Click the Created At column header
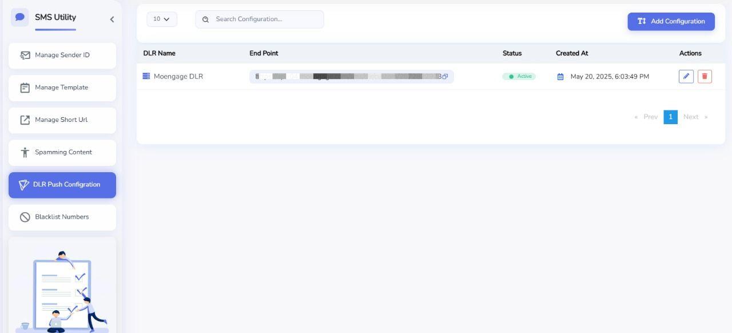 pyautogui.click(x=572, y=53)
